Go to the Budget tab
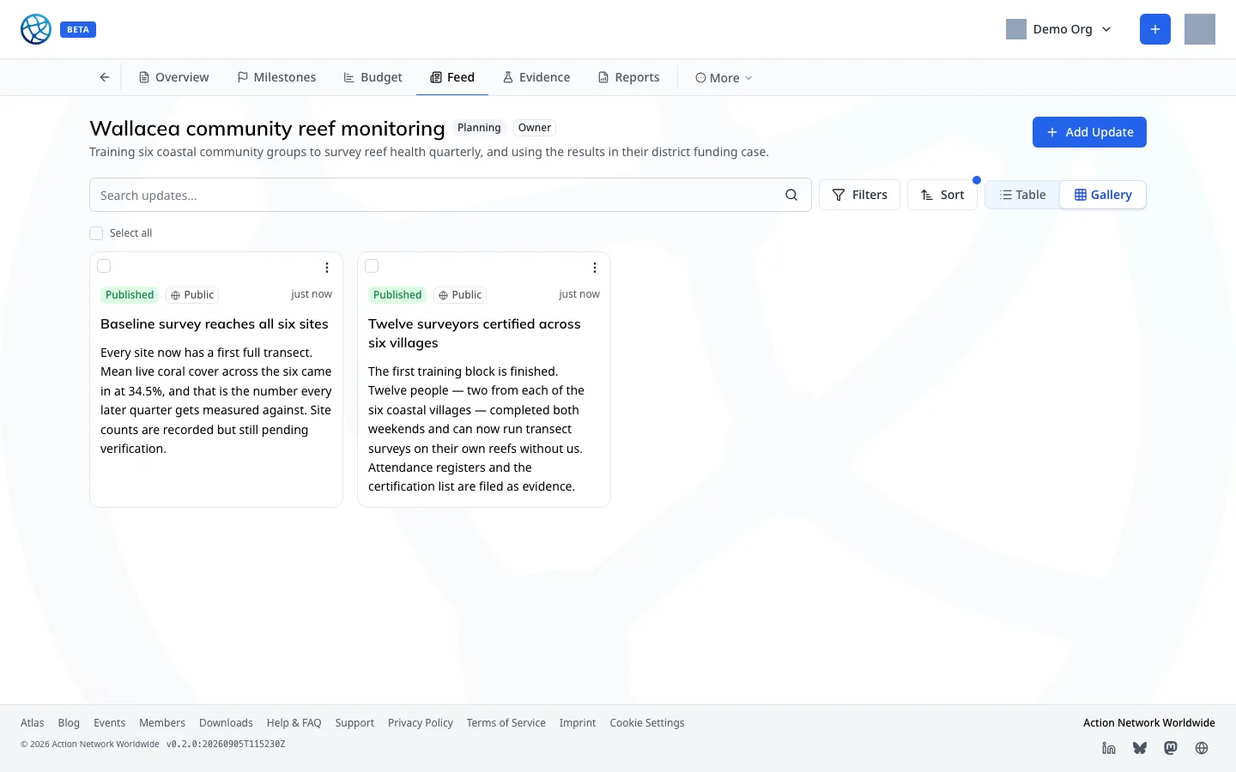 click(x=373, y=77)
